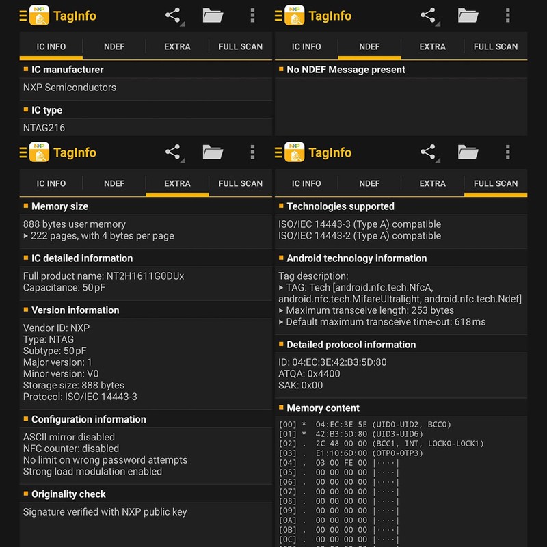Image resolution: width=547 pixels, height=547 pixels.
Task: Click the folder icon on the EXTRA screen
Action: [213, 152]
